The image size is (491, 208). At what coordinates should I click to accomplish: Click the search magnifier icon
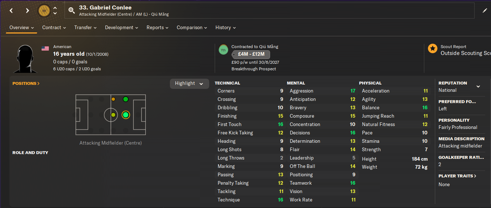click(x=72, y=10)
